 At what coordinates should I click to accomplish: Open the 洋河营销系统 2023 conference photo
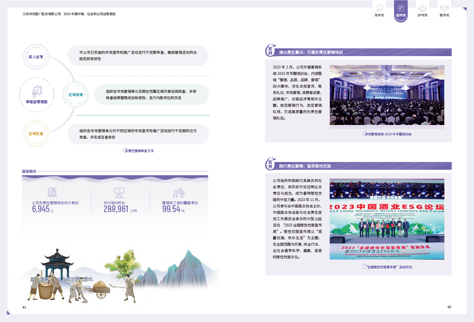(386, 95)
